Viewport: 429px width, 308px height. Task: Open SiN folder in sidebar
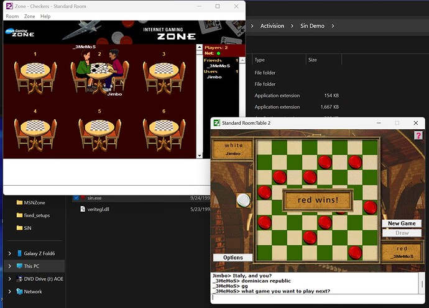coord(27,228)
